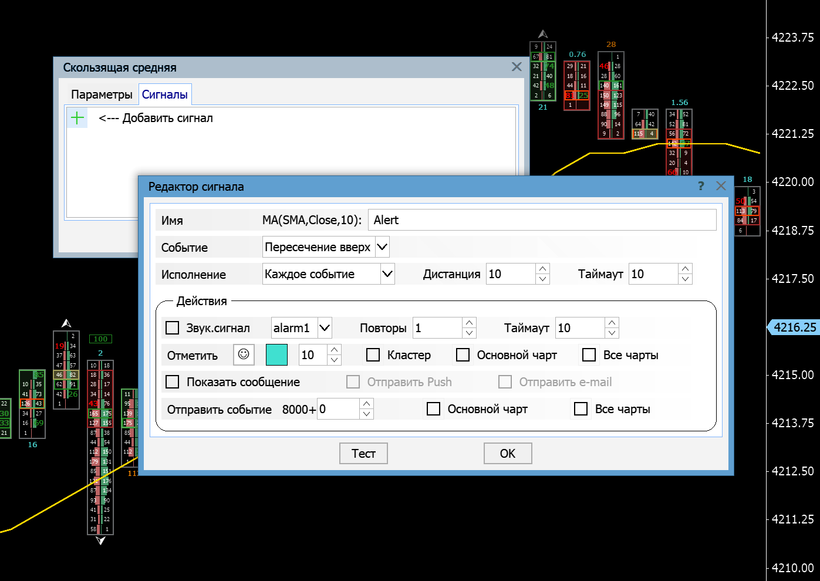
Task: Enable the Звук.сигнал checkbox
Action: [x=173, y=327]
